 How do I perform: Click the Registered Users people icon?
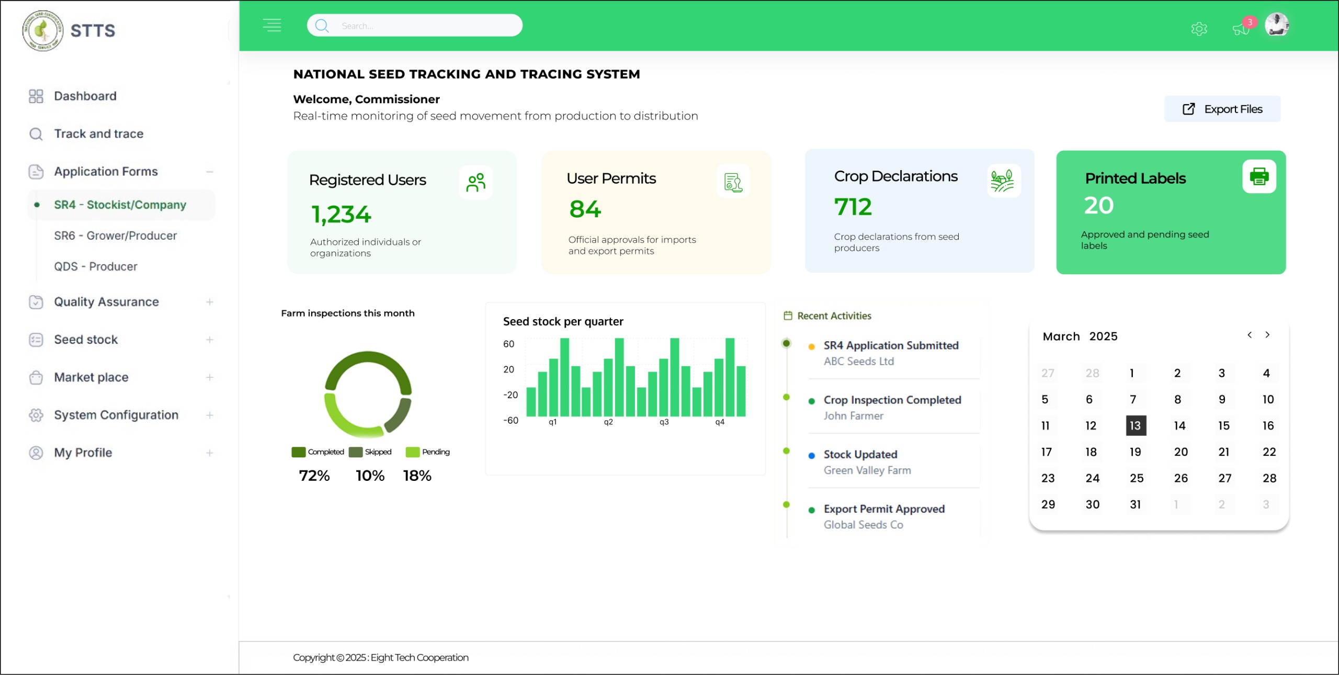tap(476, 183)
